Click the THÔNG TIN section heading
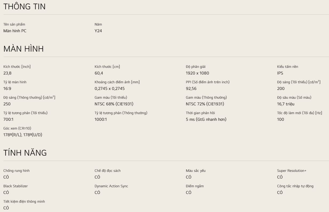 (24, 7)
